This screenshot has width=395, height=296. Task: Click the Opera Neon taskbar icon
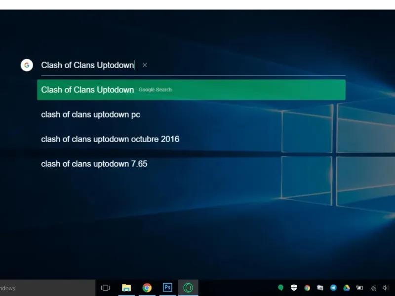pyautogui.click(x=188, y=288)
